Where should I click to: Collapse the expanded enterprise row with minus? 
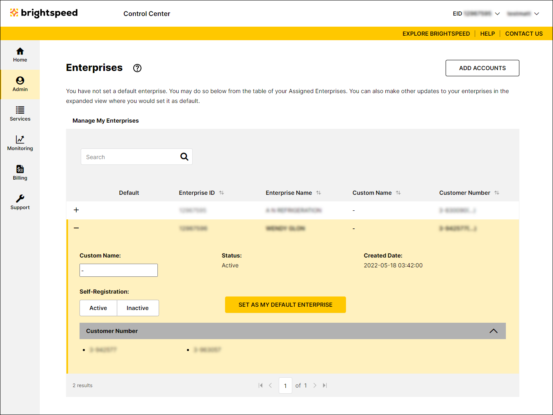[76, 228]
